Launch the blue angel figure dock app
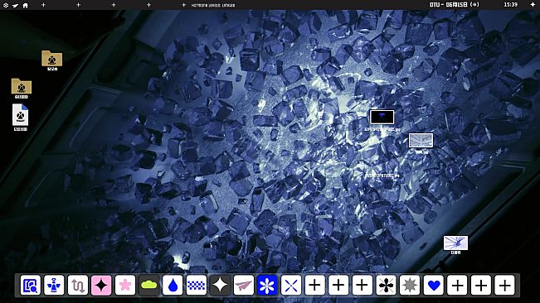The image size is (540, 303). click(54, 285)
